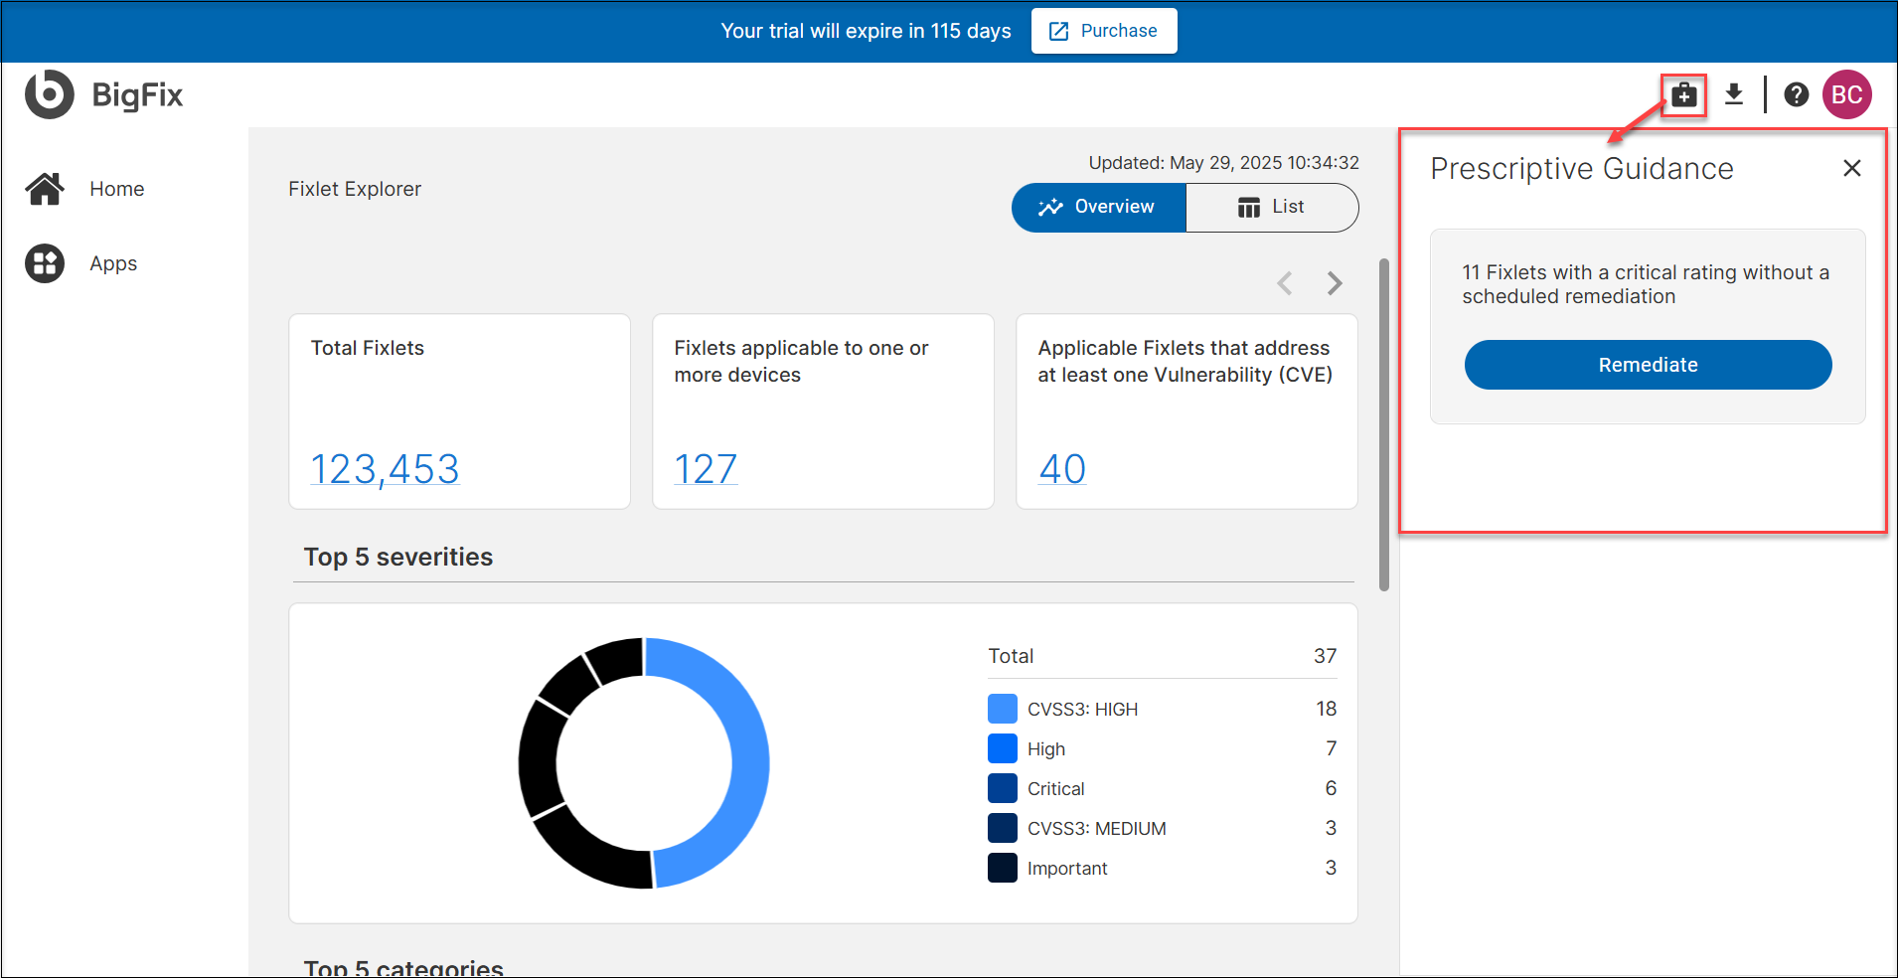Image resolution: width=1898 pixels, height=978 pixels.
Task: Click the Remediate button
Action: pos(1647,365)
